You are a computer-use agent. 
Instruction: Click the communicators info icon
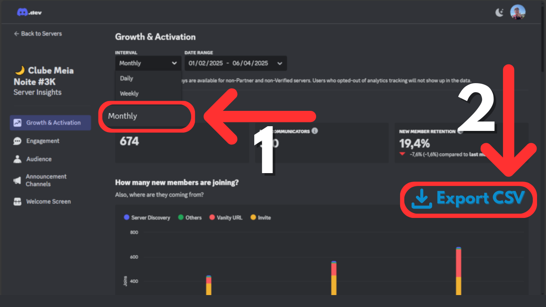[x=314, y=131]
